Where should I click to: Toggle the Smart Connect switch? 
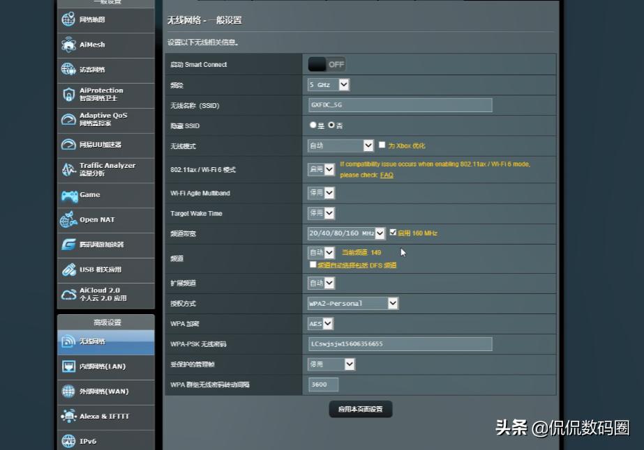tap(326, 63)
